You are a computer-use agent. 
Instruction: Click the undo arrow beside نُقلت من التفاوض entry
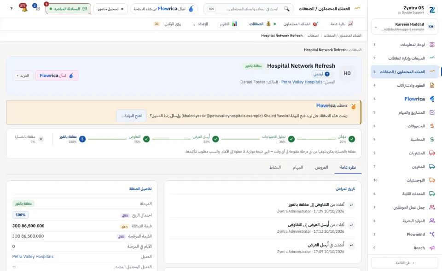[x=351, y=205]
